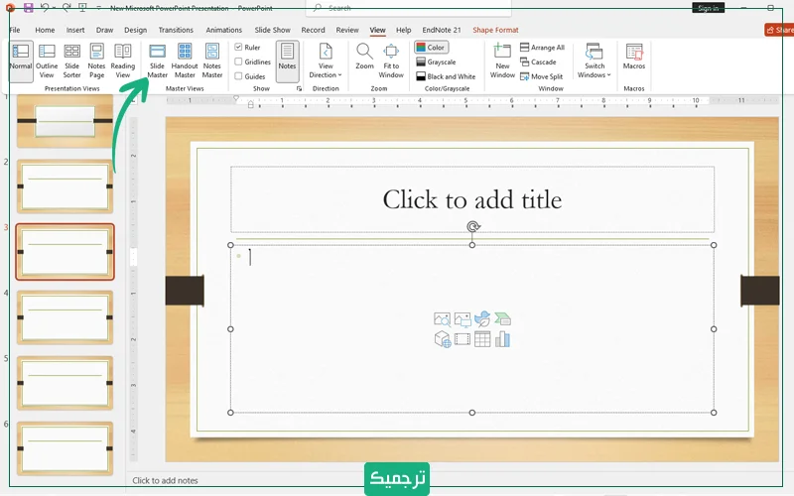Open the Zoom dialog
This screenshot has height=496, width=794.
364,57
